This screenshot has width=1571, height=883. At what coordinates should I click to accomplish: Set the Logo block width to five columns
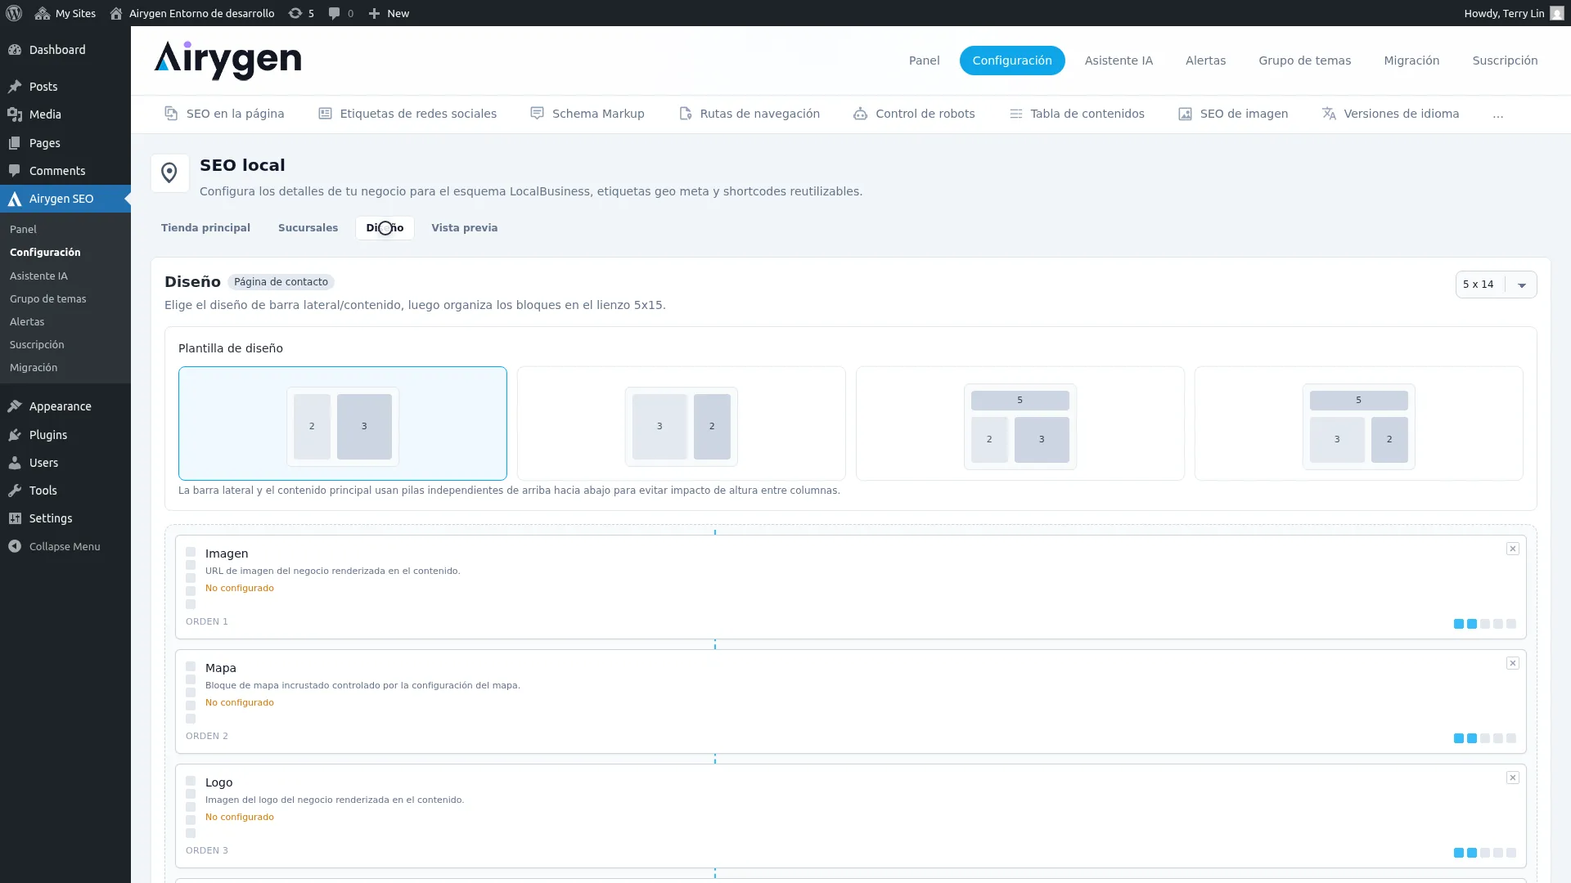[x=1511, y=853]
